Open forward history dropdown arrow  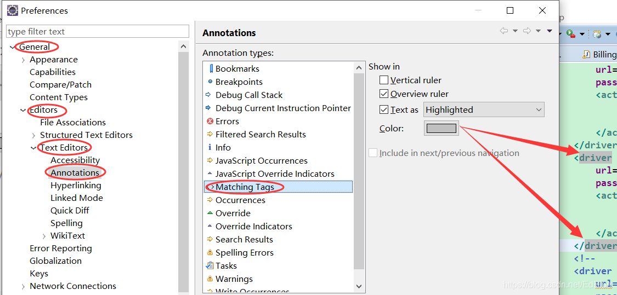pyautogui.click(x=538, y=31)
